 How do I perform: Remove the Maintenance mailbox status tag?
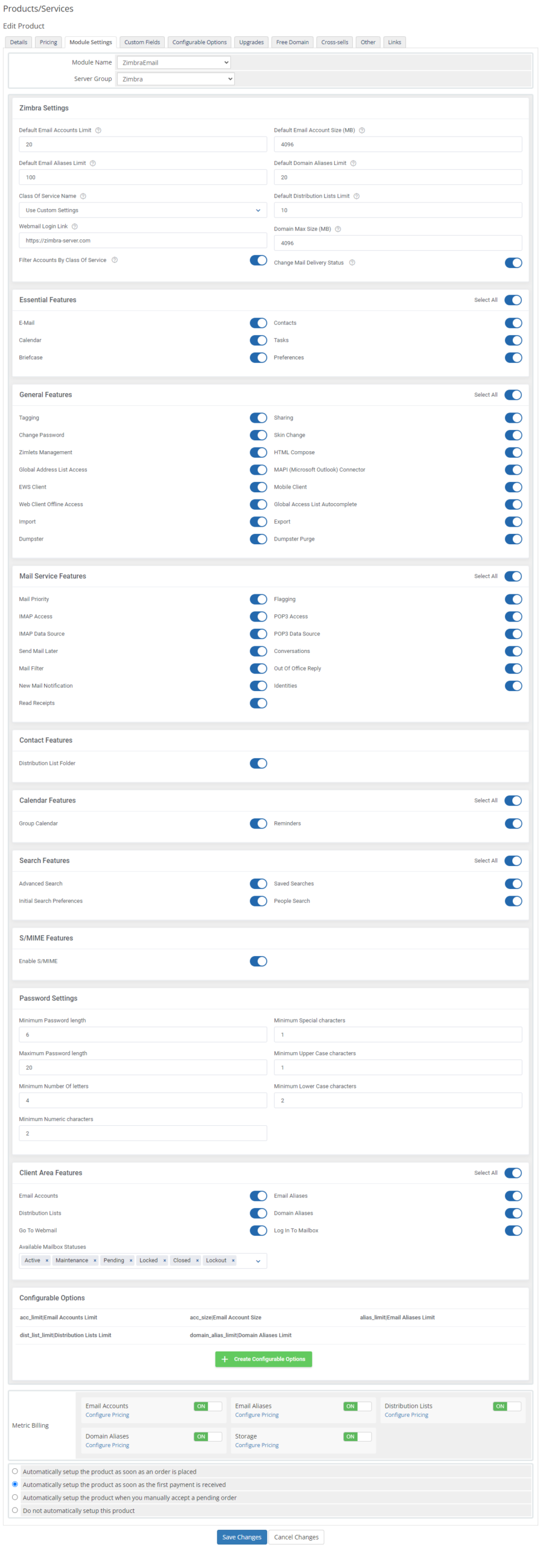95,1260
